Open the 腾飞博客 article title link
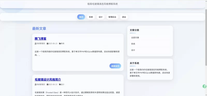 click(41, 39)
